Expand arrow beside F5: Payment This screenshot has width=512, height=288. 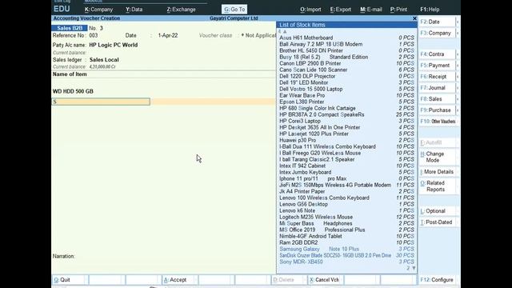pos(458,66)
